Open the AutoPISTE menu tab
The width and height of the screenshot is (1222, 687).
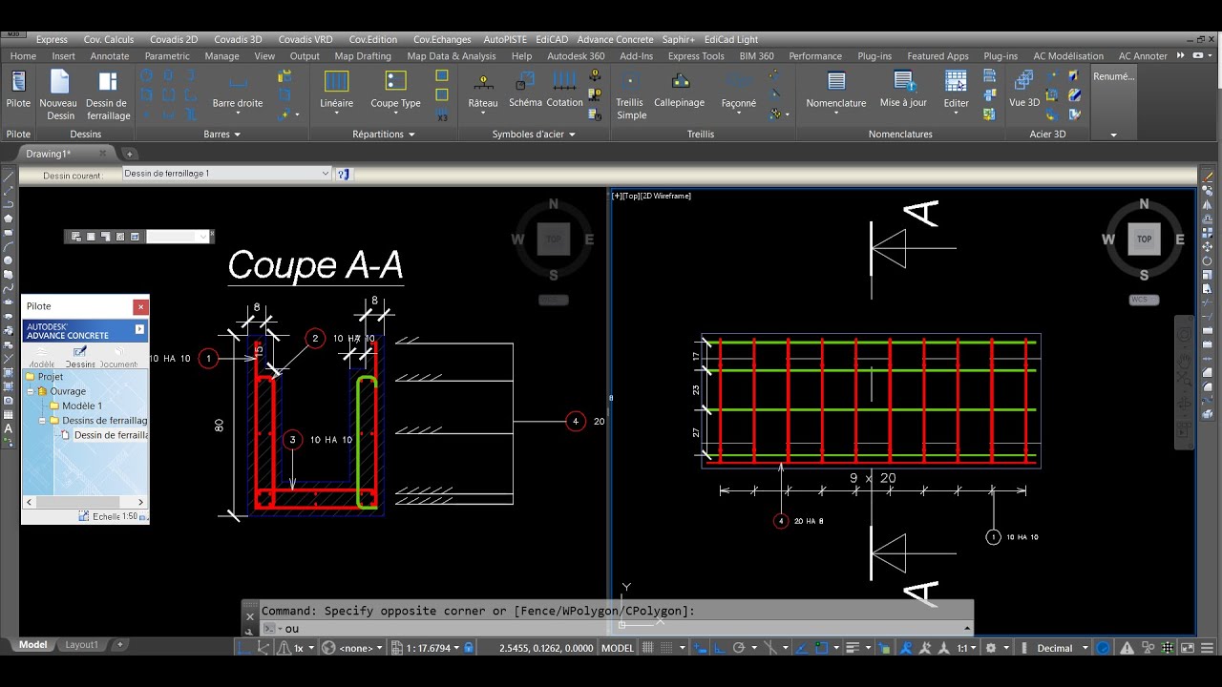(503, 40)
